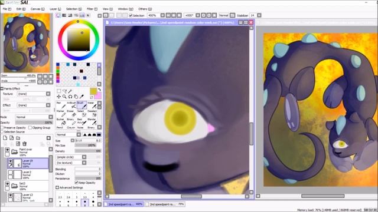
Task: Activate the Hand pan tool
Action: (76, 97)
